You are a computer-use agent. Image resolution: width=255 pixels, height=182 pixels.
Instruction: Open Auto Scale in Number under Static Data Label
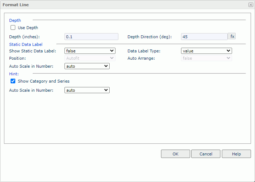click(87, 66)
